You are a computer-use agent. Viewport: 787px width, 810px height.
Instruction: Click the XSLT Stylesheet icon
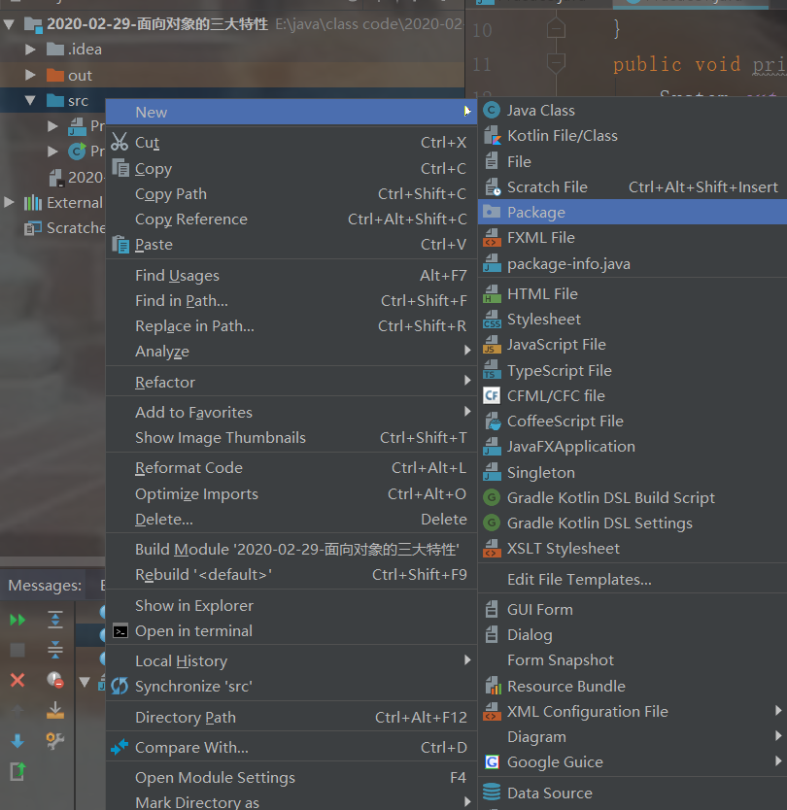pyautogui.click(x=492, y=548)
